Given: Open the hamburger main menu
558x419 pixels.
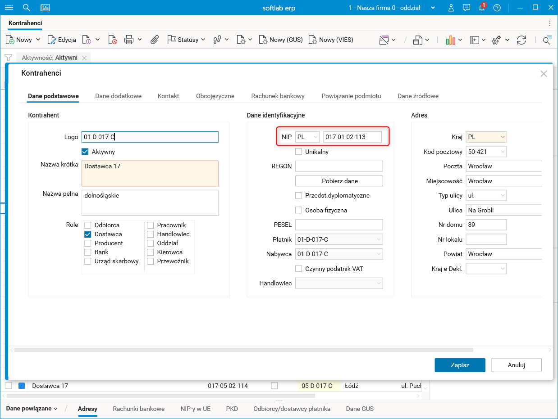Looking at the screenshot, I should tap(9, 8).
